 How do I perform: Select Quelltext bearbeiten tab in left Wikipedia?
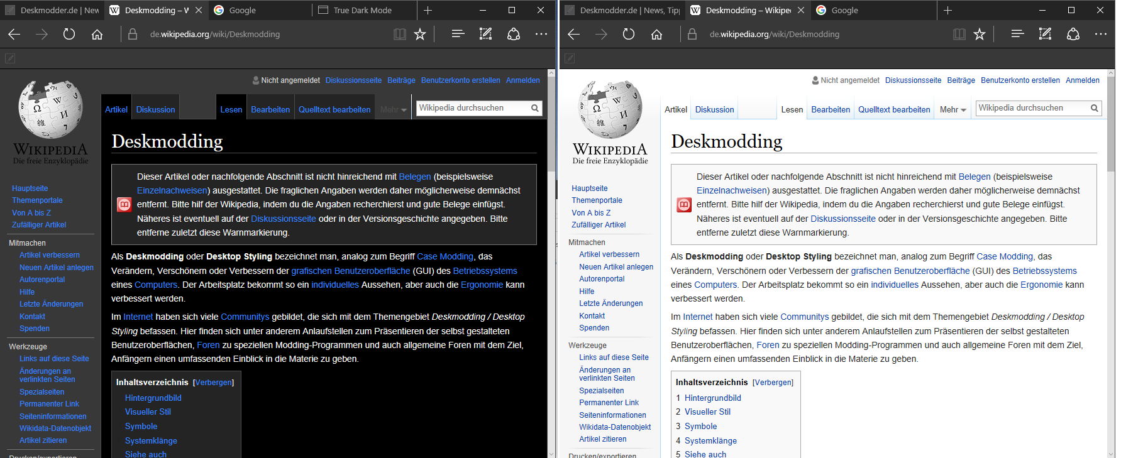tap(334, 109)
